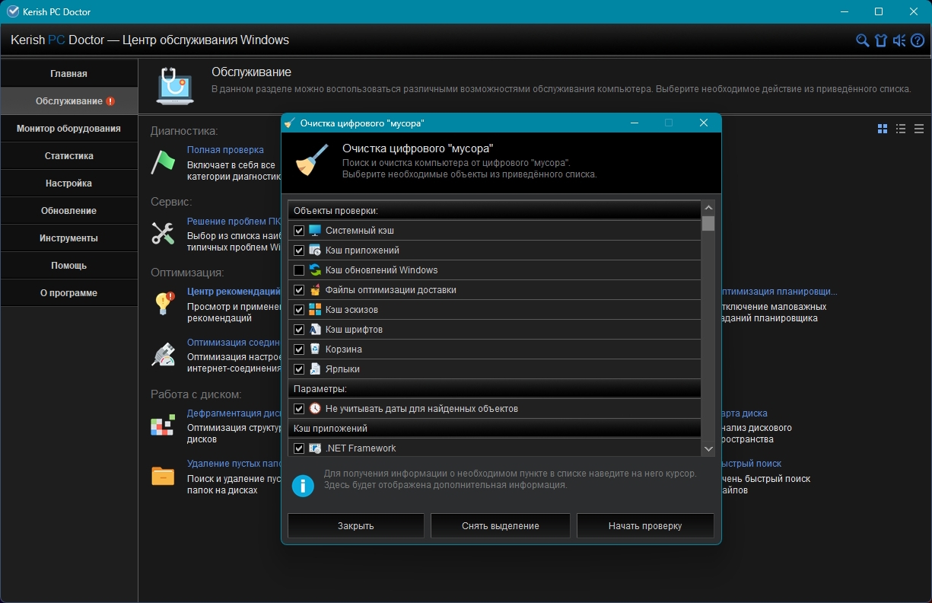
Task: Switch to detailed list view icon
Action: 901,129
